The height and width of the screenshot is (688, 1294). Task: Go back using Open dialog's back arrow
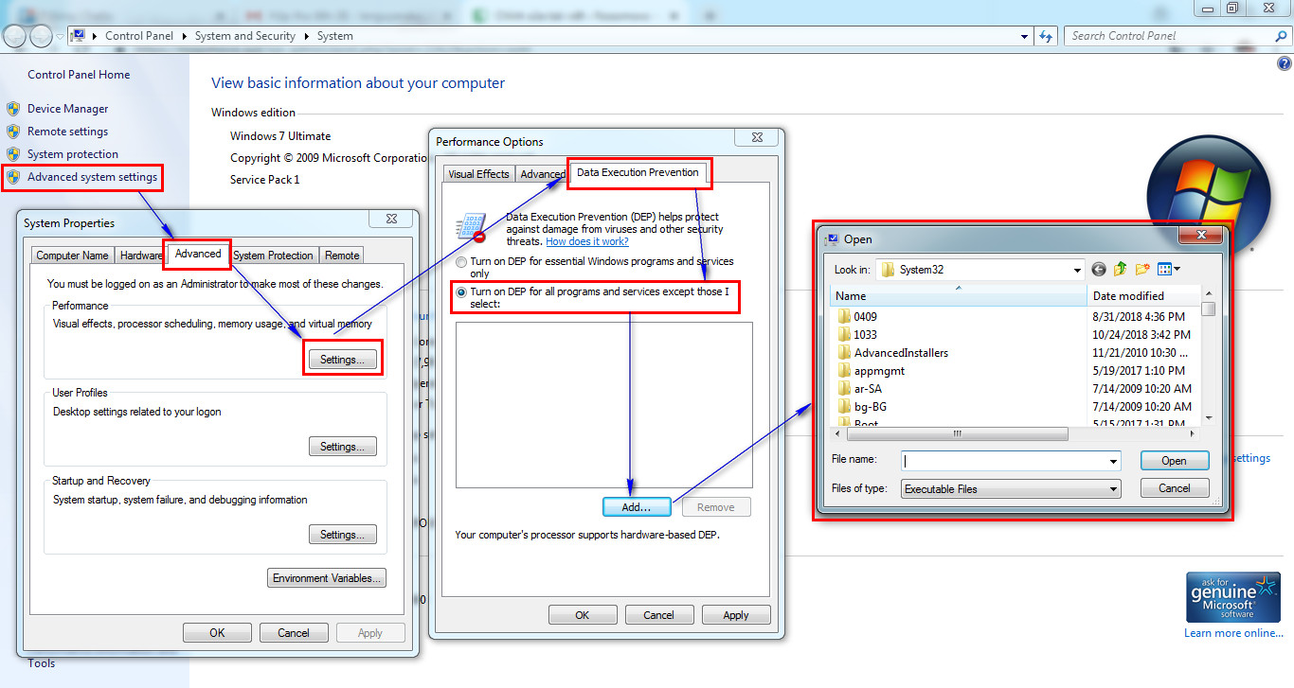1099,270
